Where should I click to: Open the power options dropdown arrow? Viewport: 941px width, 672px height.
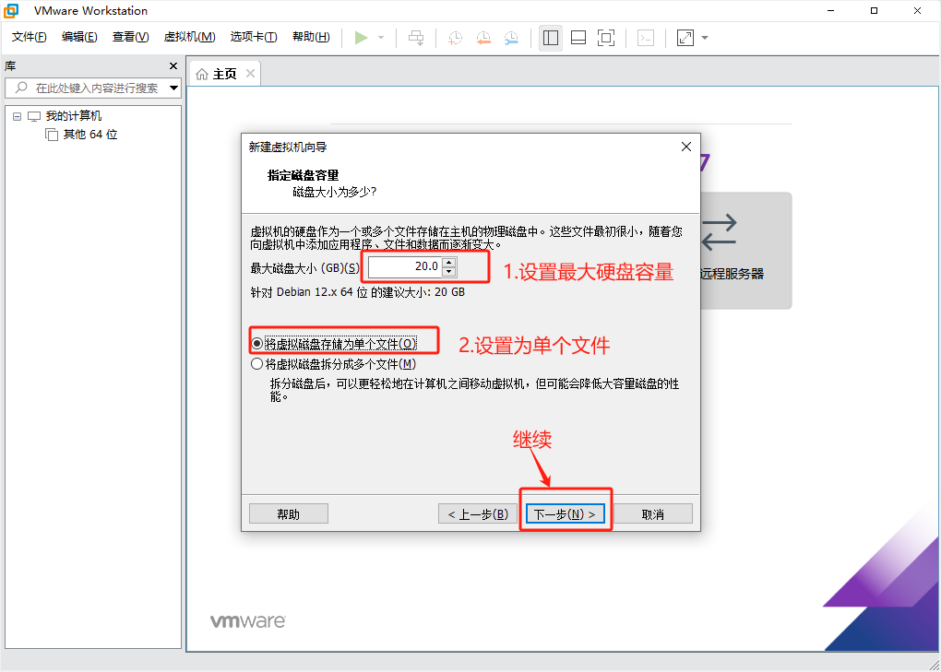click(381, 38)
